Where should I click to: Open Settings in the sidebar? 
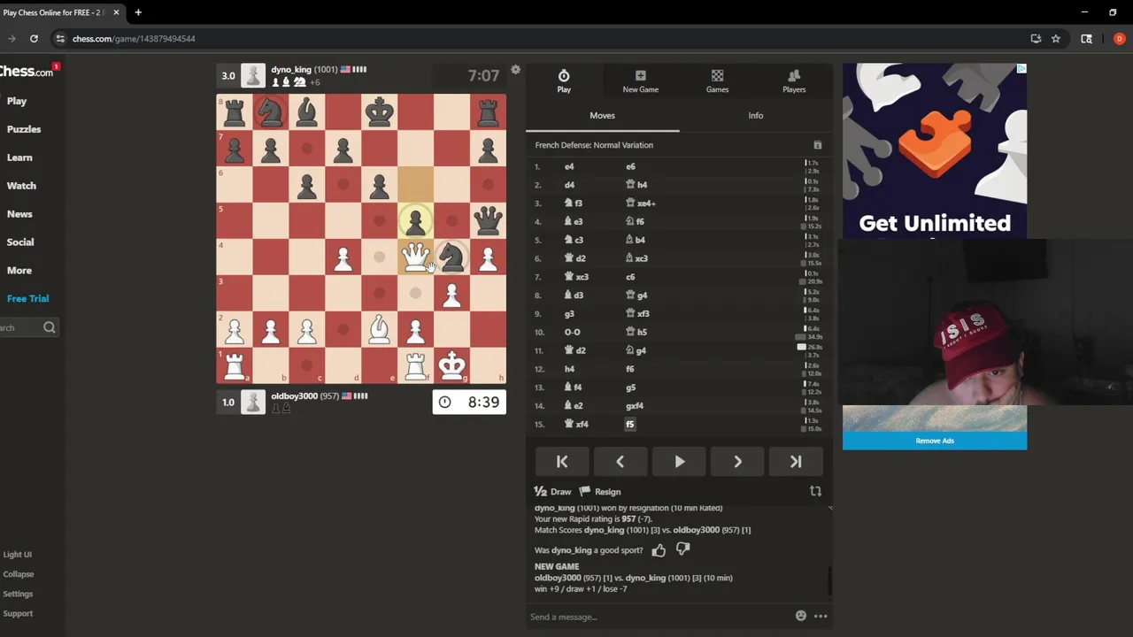18,594
